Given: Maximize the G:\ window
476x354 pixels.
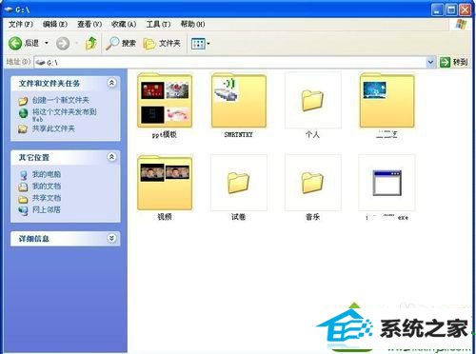Looking at the screenshot, I should point(451,10).
